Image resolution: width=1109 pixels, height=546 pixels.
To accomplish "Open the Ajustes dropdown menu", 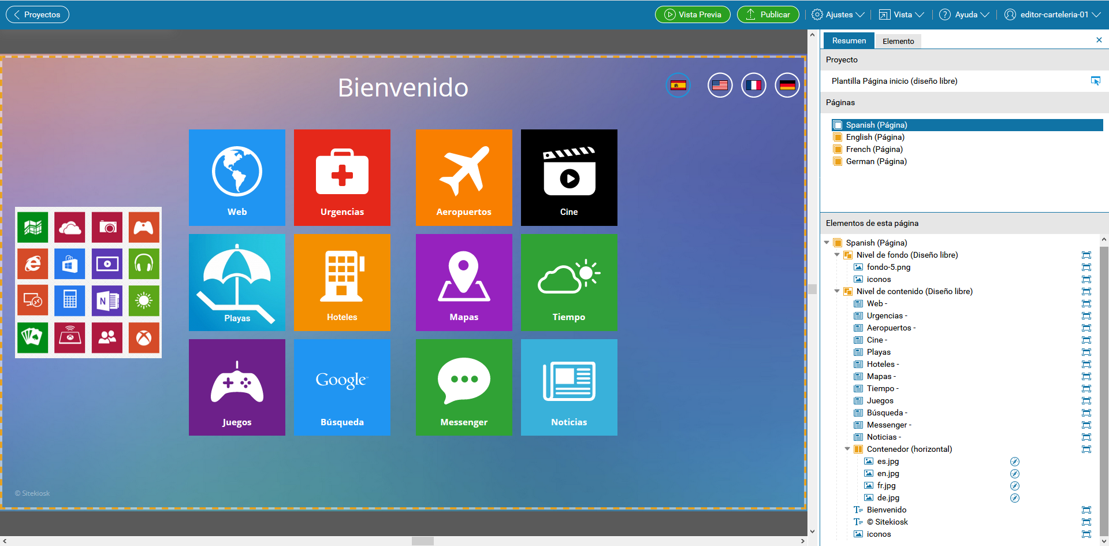I will tap(838, 14).
